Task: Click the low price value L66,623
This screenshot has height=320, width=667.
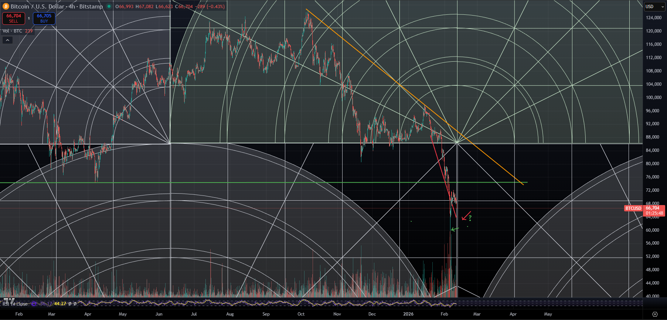Action: click(x=164, y=6)
